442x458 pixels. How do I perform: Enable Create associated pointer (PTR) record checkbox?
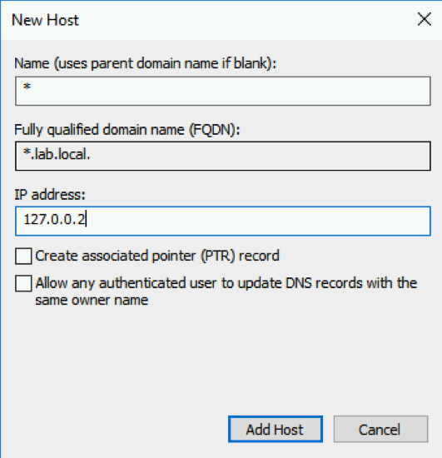23,256
